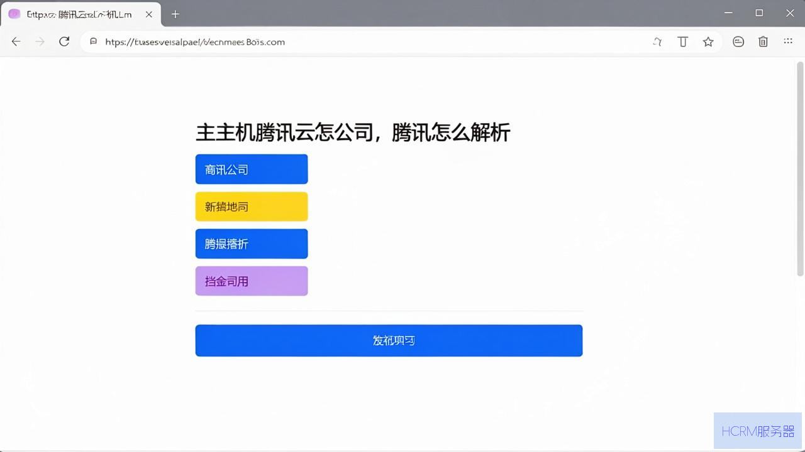805x452 pixels.
Task: Bookmark page with the star icon
Action: [708, 42]
